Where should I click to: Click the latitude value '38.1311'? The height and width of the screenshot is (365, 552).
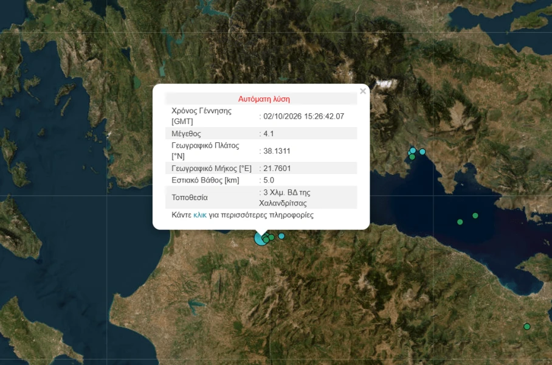tap(277, 151)
